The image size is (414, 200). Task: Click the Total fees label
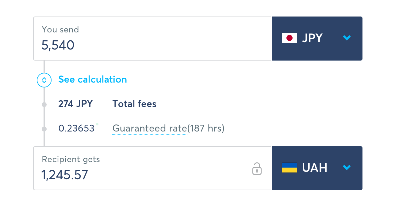click(134, 104)
